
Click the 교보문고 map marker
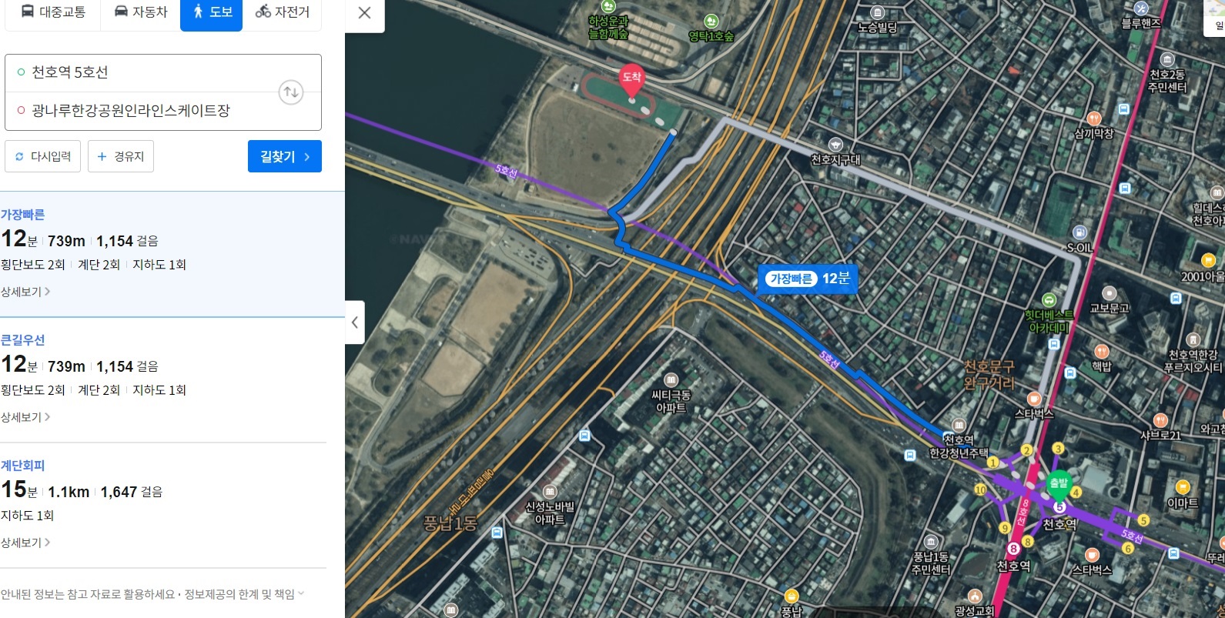click(1110, 293)
